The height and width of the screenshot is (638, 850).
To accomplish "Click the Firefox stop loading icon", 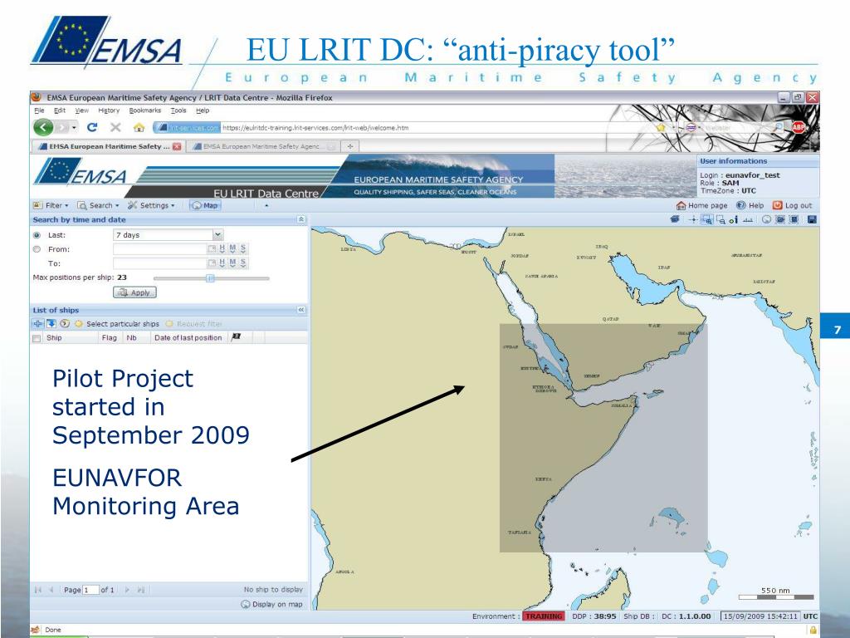I will [115, 127].
